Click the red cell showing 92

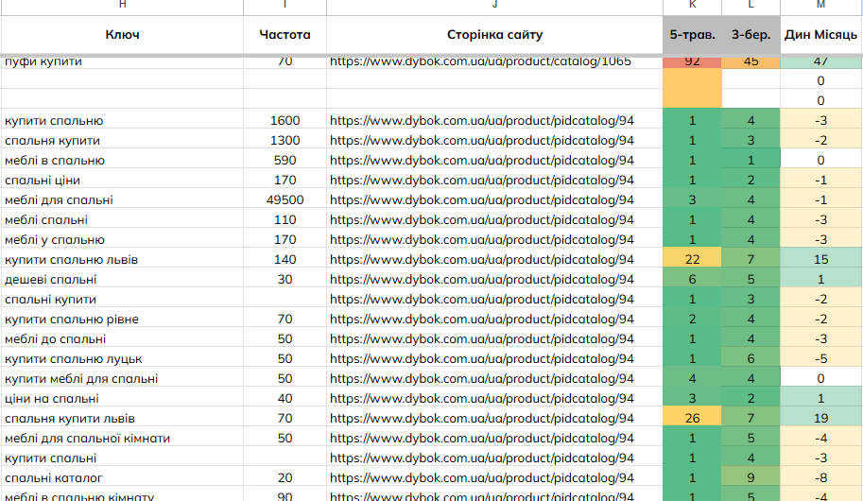(x=692, y=62)
